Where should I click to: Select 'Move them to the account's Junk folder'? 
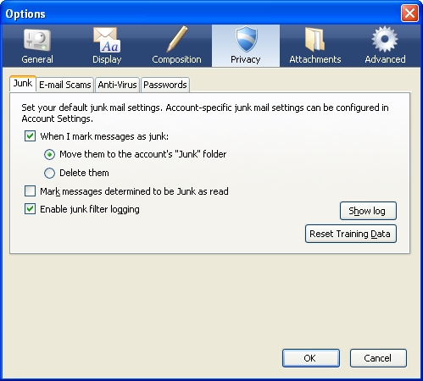coord(49,155)
